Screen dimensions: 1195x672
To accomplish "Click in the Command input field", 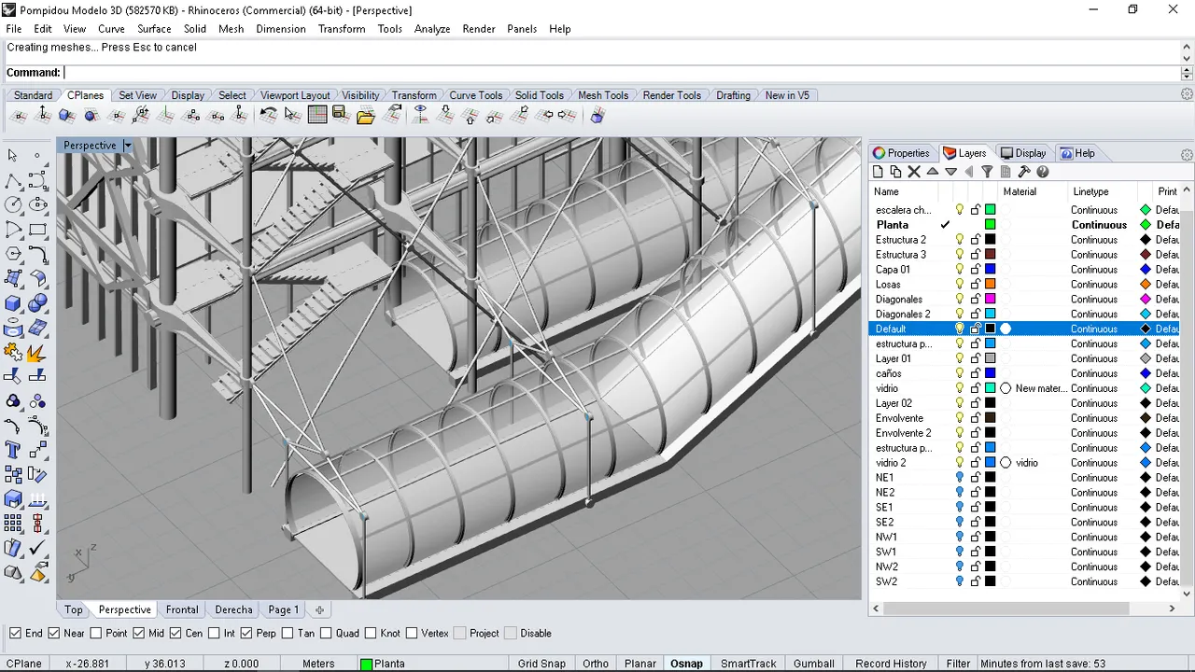I will coord(621,73).
